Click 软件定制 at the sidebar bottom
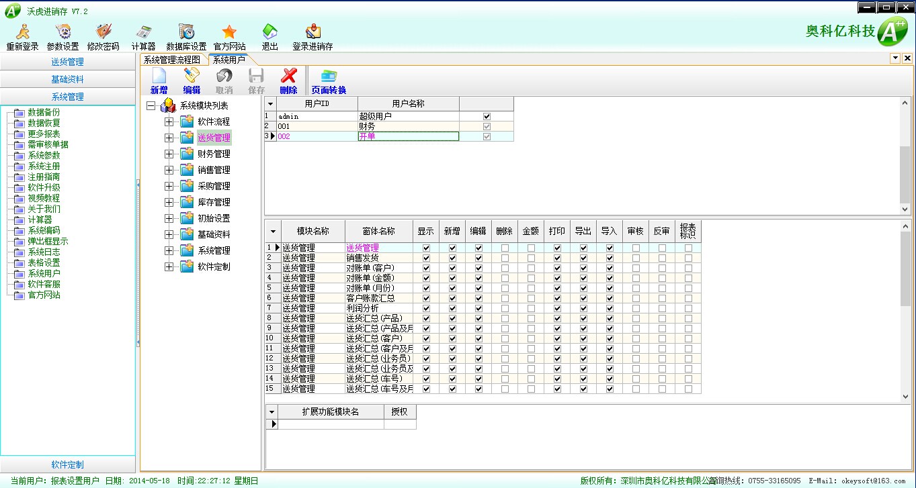This screenshot has width=916, height=488. pos(68,465)
